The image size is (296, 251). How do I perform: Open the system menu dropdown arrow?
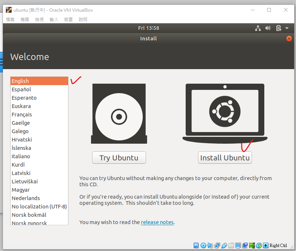[x=287, y=28]
